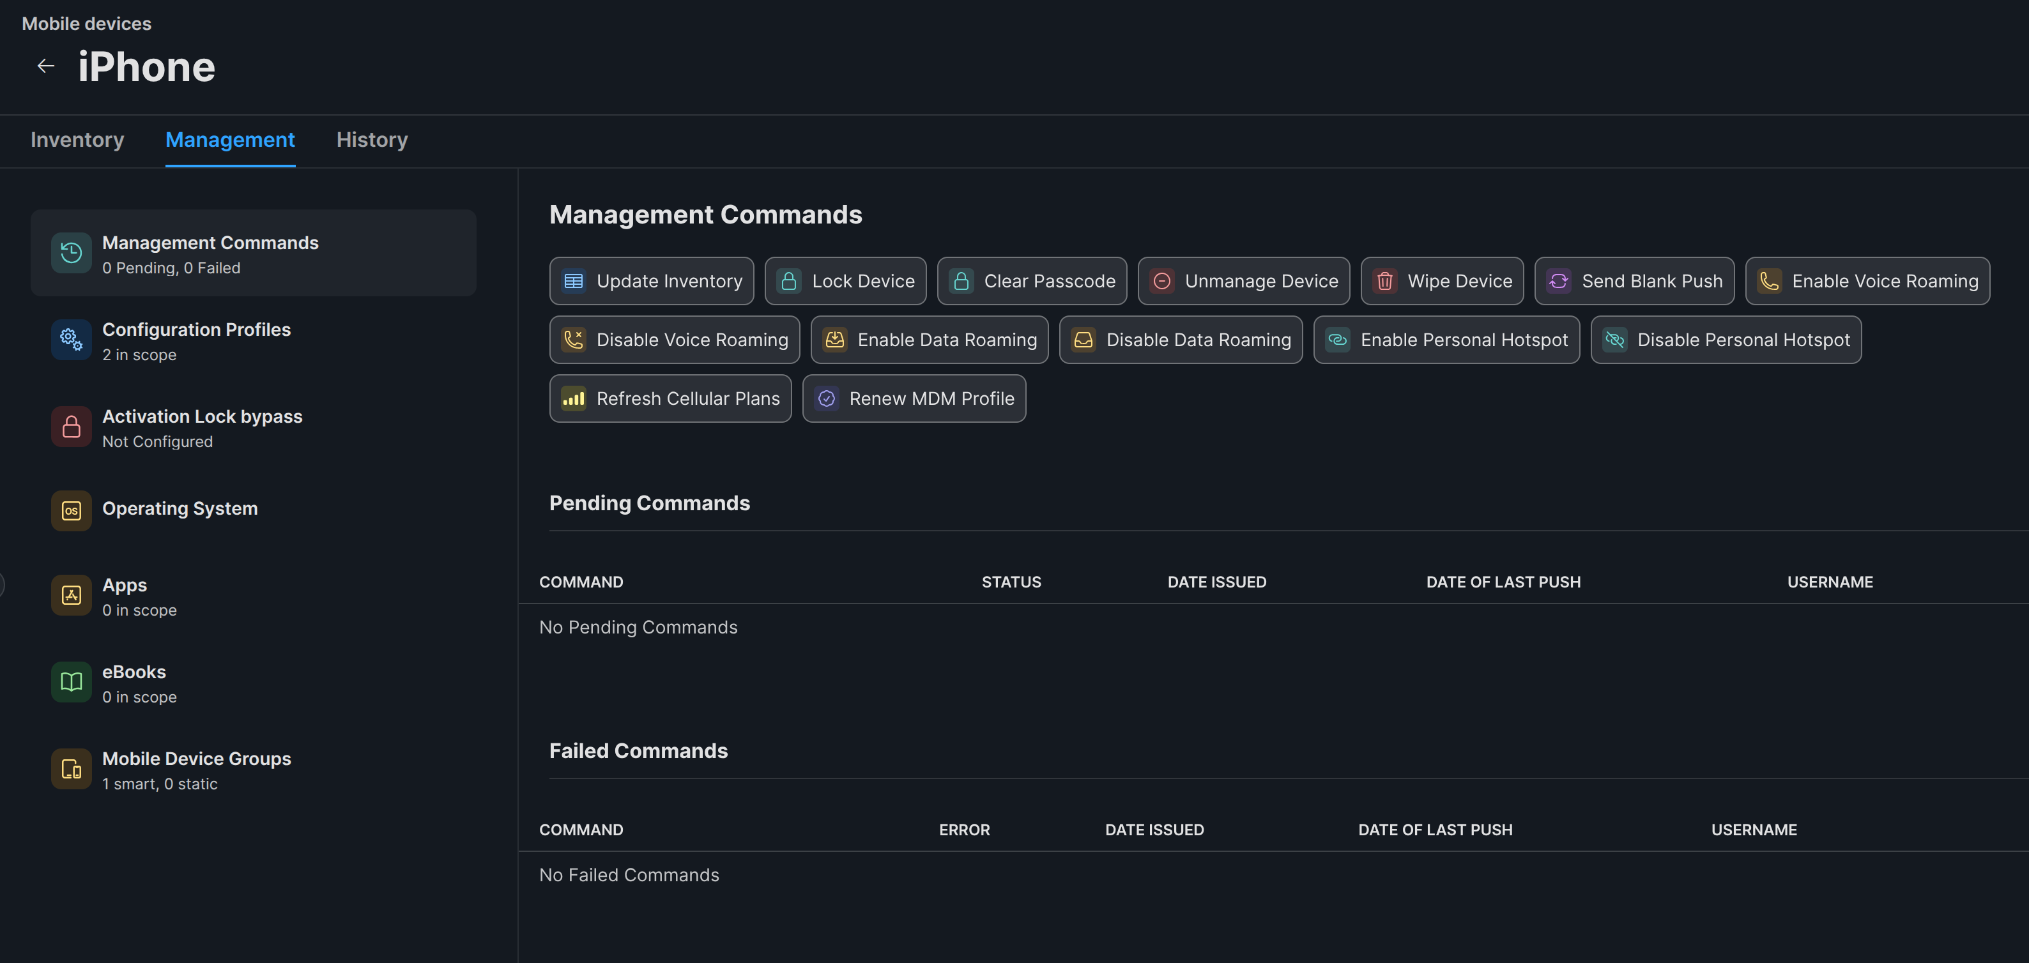The width and height of the screenshot is (2029, 963).
Task: Click Pending table DATE OF LAST PUSH header
Action: [x=1504, y=582]
